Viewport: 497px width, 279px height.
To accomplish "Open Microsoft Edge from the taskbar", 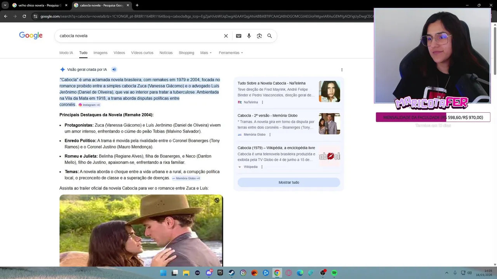I will [300, 273].
